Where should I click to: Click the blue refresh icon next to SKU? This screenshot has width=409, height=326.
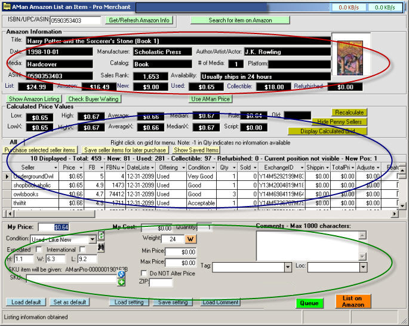[121, 273]
